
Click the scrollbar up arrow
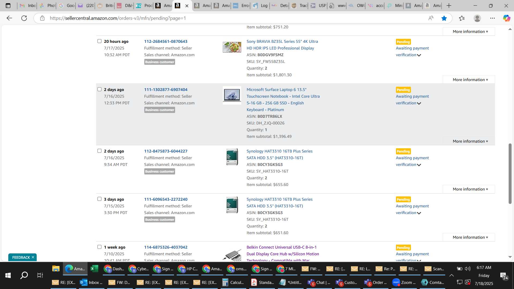coord(510,29)
